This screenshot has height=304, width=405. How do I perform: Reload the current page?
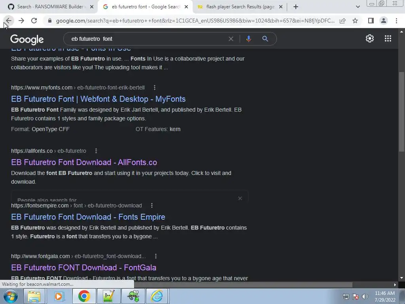[34, 21]
